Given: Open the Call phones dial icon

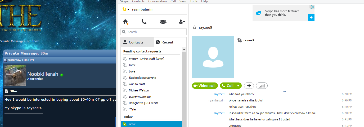Looking at the screenshot, I should pyautogui.click(x=144, y=22).
